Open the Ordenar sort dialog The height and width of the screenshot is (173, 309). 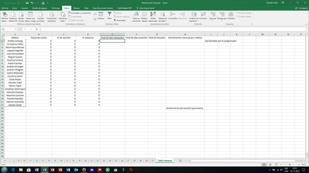(x=101, y=16)
